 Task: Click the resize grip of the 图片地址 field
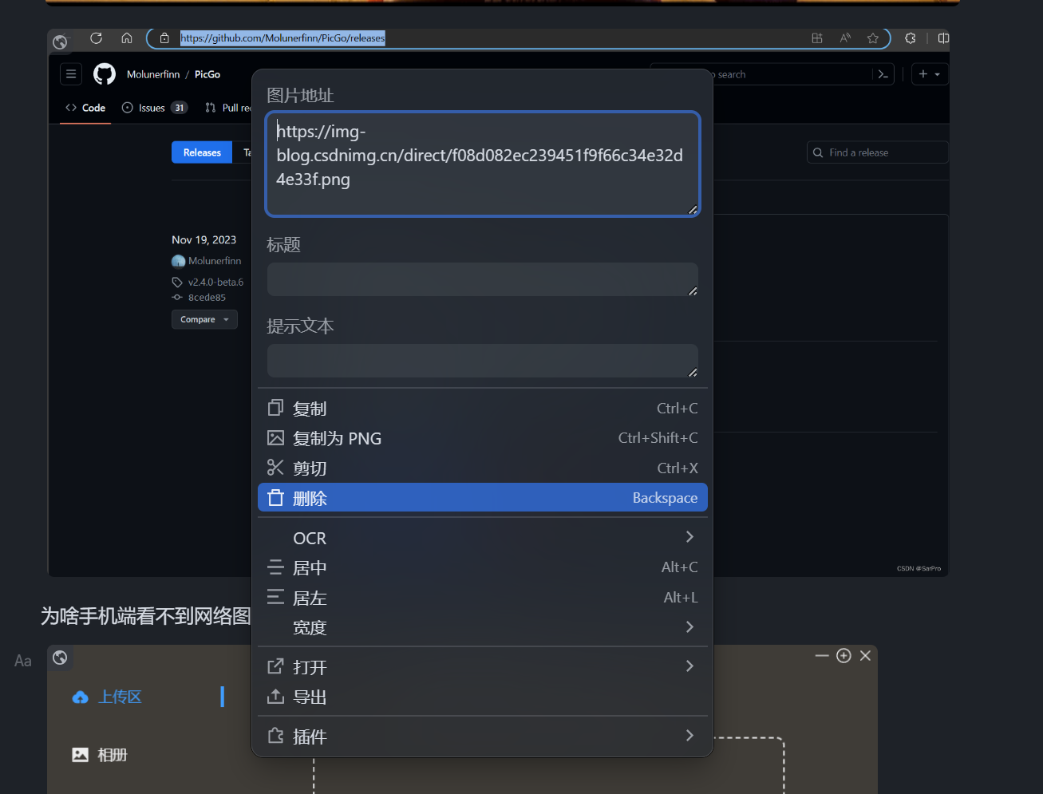pos(693,210)
